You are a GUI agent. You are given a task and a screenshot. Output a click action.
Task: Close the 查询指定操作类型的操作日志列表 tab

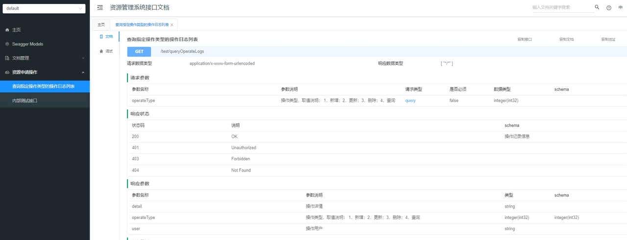click(x=172, y=25)
